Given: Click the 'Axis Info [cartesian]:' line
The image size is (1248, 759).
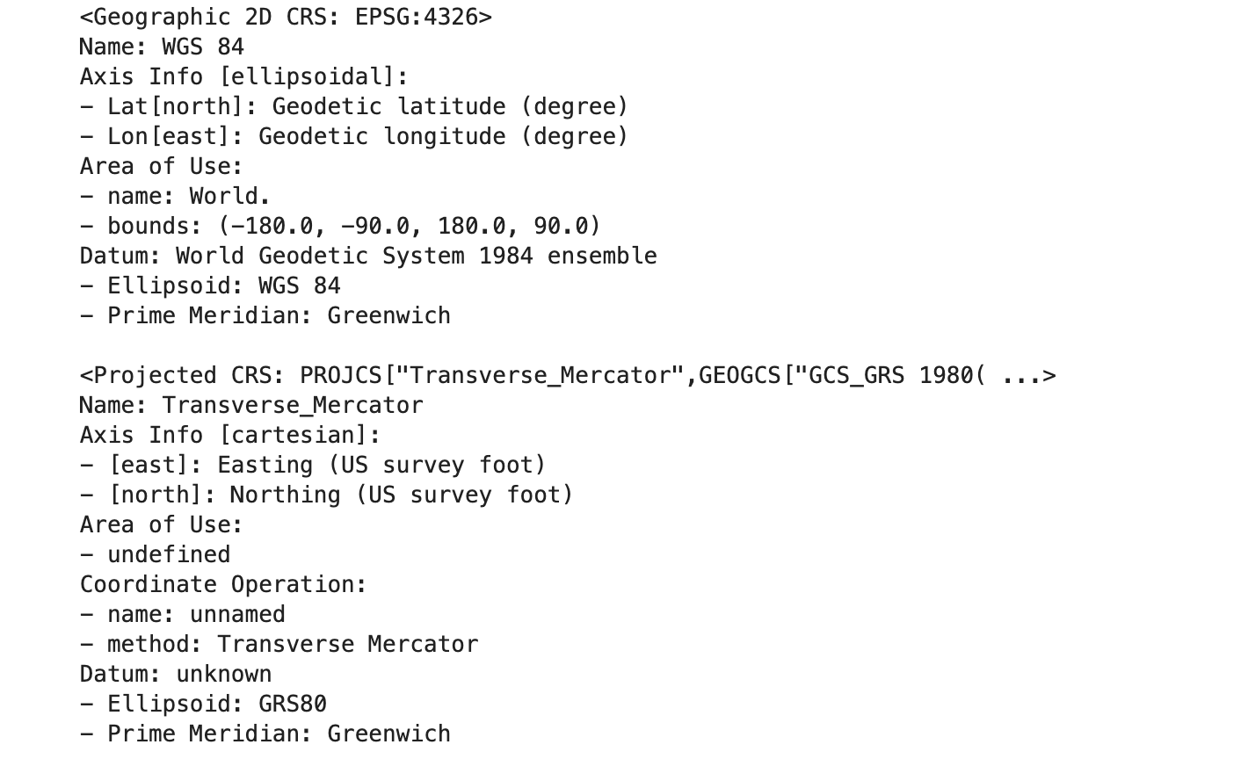Looking at the screenshot, I should 230,435.
